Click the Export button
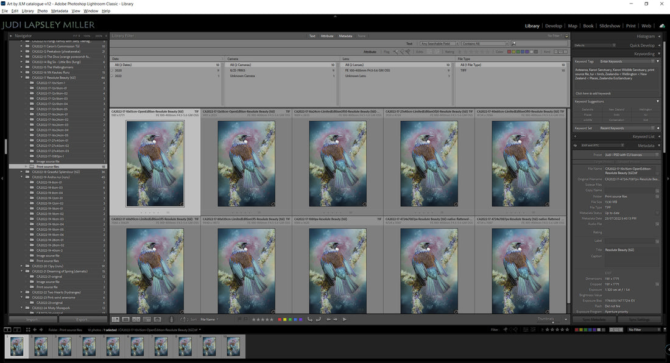Image resolution: width=670 pixels, height=363 pixels. 83,319
